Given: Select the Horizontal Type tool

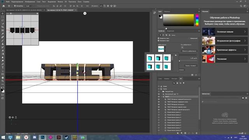Looking at the screenshot, I should (3, 67).
